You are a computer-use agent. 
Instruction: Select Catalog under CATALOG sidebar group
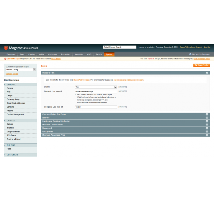pyautogui.click(x=10, y=124)
